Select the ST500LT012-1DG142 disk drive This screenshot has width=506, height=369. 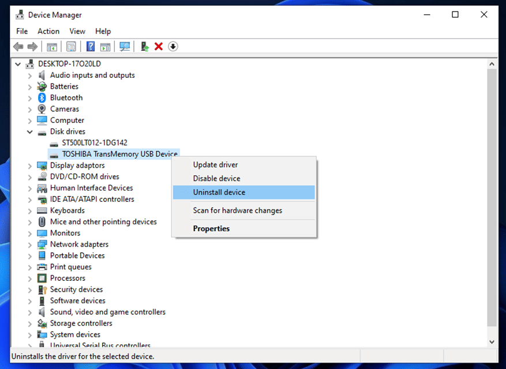click(x=94, y=143)
